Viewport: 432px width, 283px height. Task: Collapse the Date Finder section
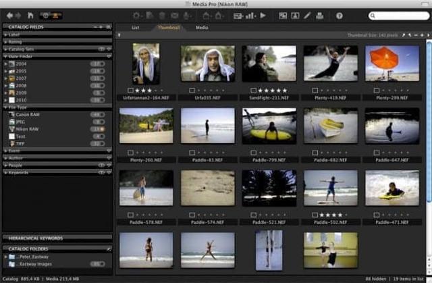coord(5,56)
